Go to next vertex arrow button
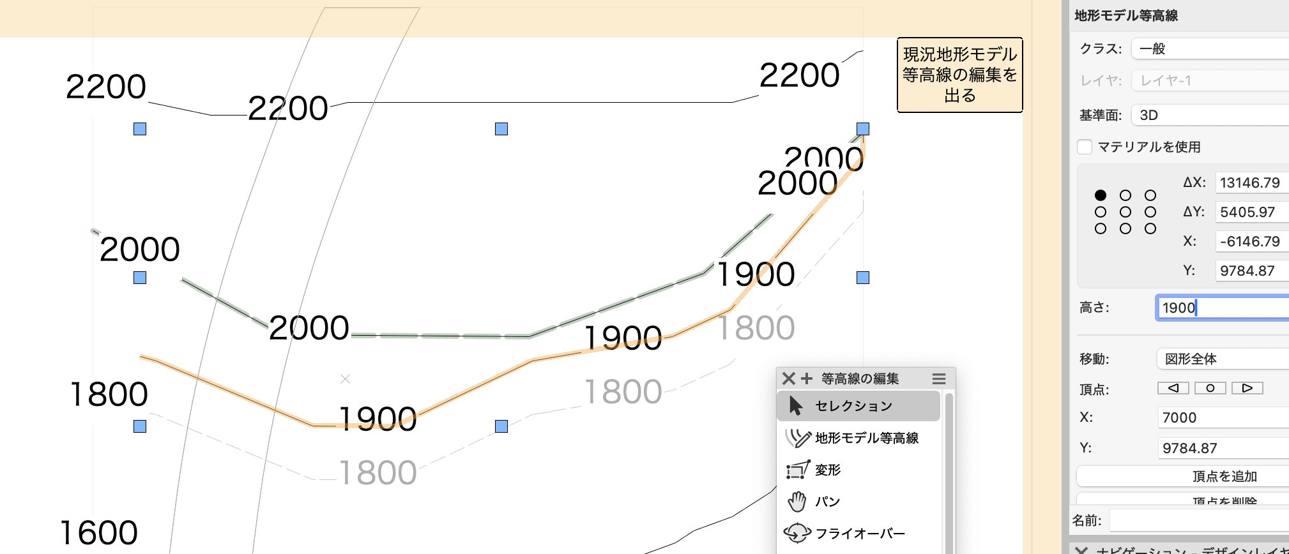The height and width of the screenshot is (554, 1289). (1247, 388)
